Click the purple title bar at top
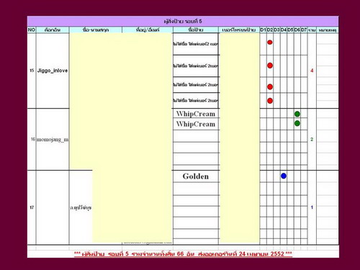Image resolution: width=360 pixels, height=270 pixels. 183,22
